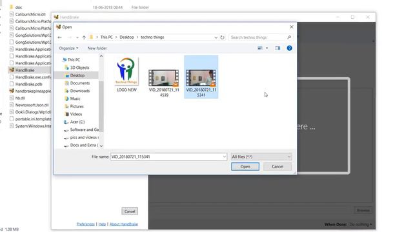The width and height of the screenshot is (413, 232).
Task: Click the New folder button
Action: click(x=97, y=48)
